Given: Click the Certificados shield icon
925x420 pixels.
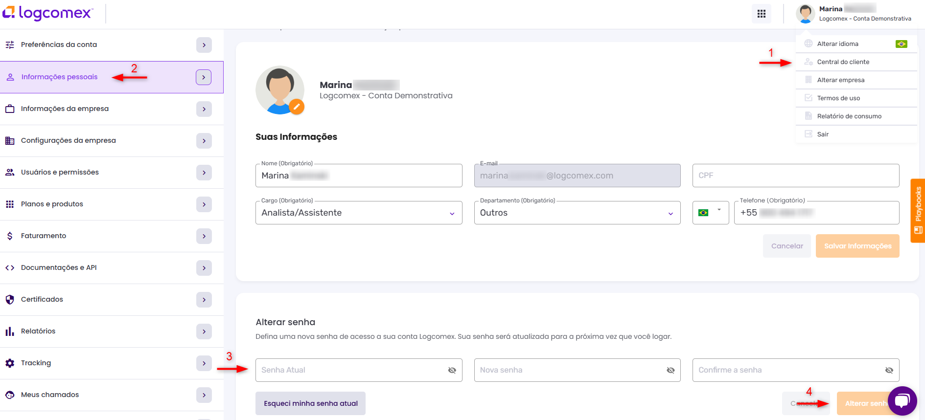Looking at the screenshot, I should tap(10, 299).
